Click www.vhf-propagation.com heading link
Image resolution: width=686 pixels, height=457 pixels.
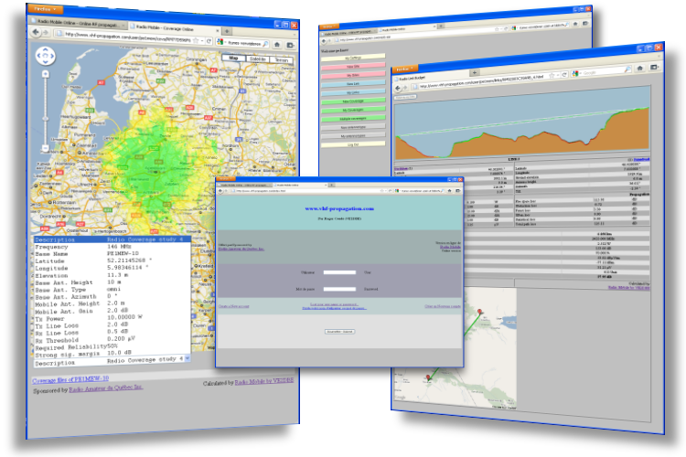339,208
